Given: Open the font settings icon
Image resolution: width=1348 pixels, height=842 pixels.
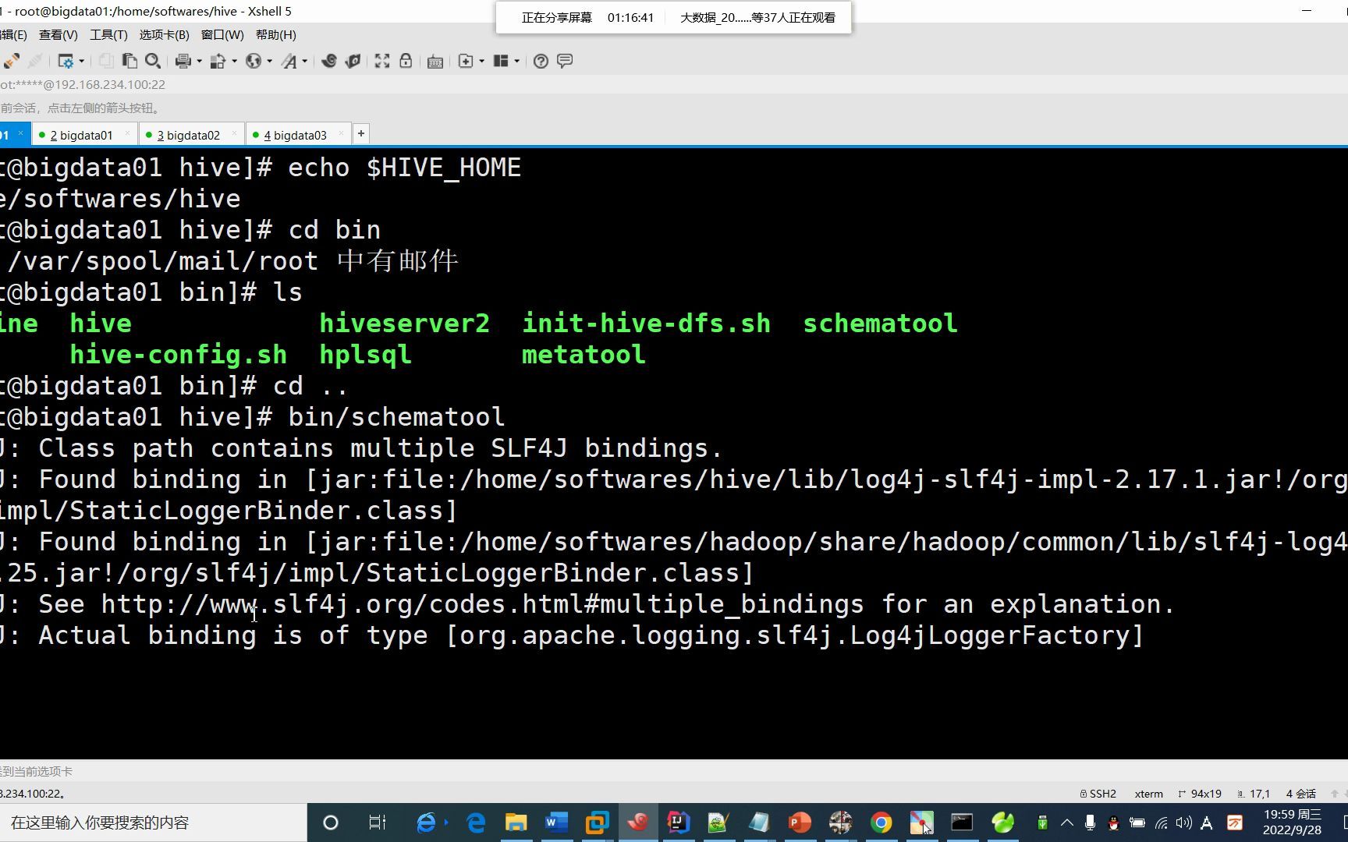Looking at the screenshot, I should 289,61.
